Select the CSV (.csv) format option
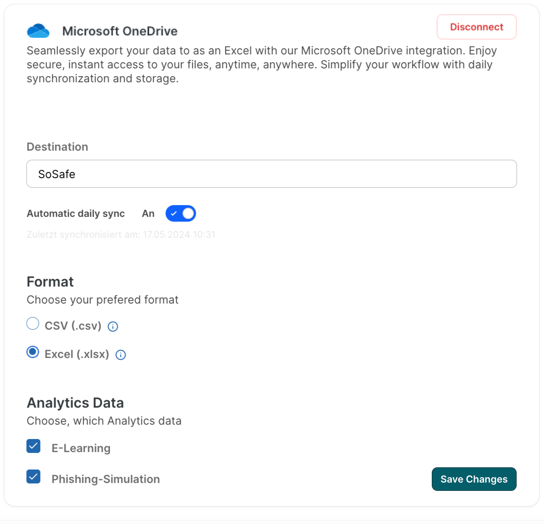Screen dimensions: 544x524 (33, 323)
